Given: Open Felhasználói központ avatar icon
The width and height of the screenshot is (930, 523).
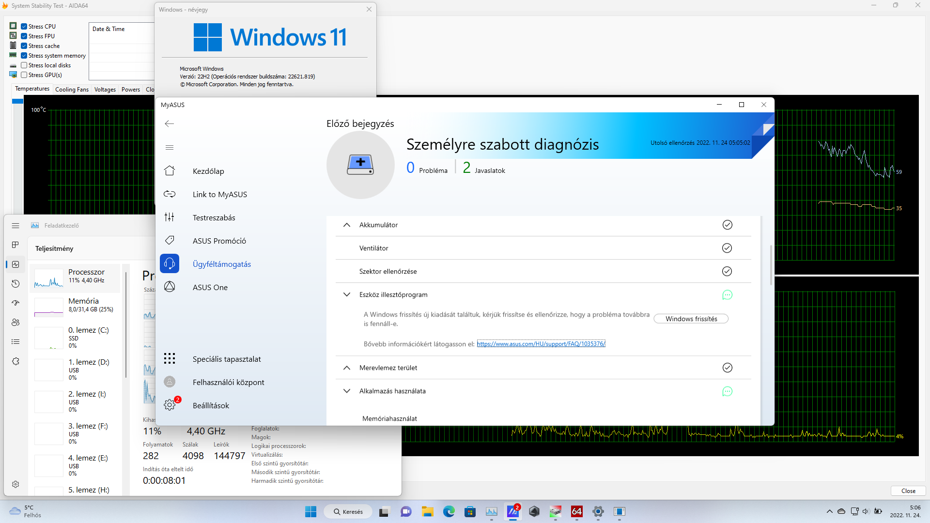Looking at the screenshot, I should 170,382.
